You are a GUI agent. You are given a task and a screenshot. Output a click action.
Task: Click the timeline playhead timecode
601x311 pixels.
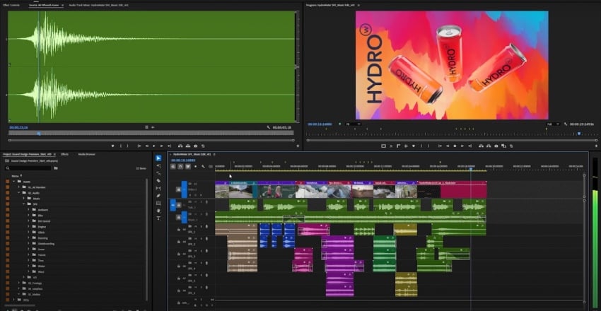[x=183, y=160]
